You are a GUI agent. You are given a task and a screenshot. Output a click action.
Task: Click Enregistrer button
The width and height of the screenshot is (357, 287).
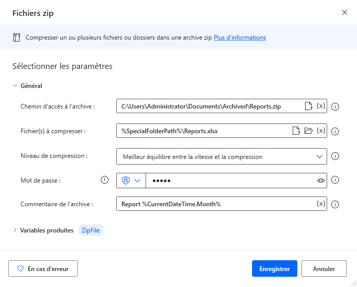tap(275, 268)
